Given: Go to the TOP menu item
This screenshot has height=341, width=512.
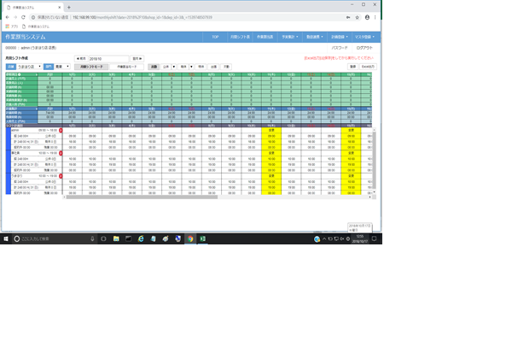Looking at the screenshot, I should click(215, 37).
